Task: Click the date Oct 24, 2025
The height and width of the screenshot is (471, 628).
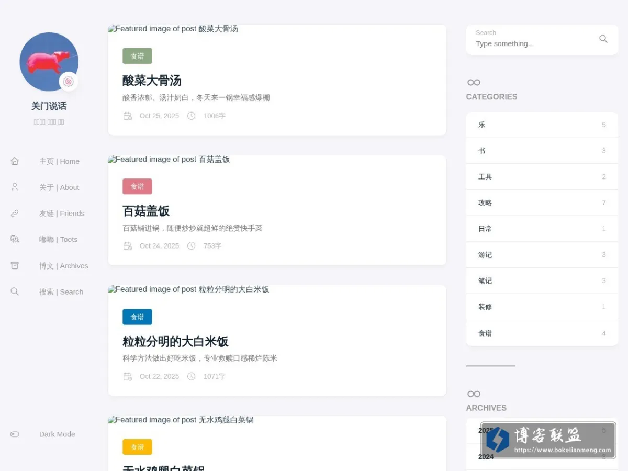Action: pos(159,246)
